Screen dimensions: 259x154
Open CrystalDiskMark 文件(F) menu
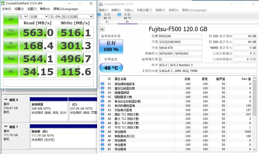tap(6, 9)
